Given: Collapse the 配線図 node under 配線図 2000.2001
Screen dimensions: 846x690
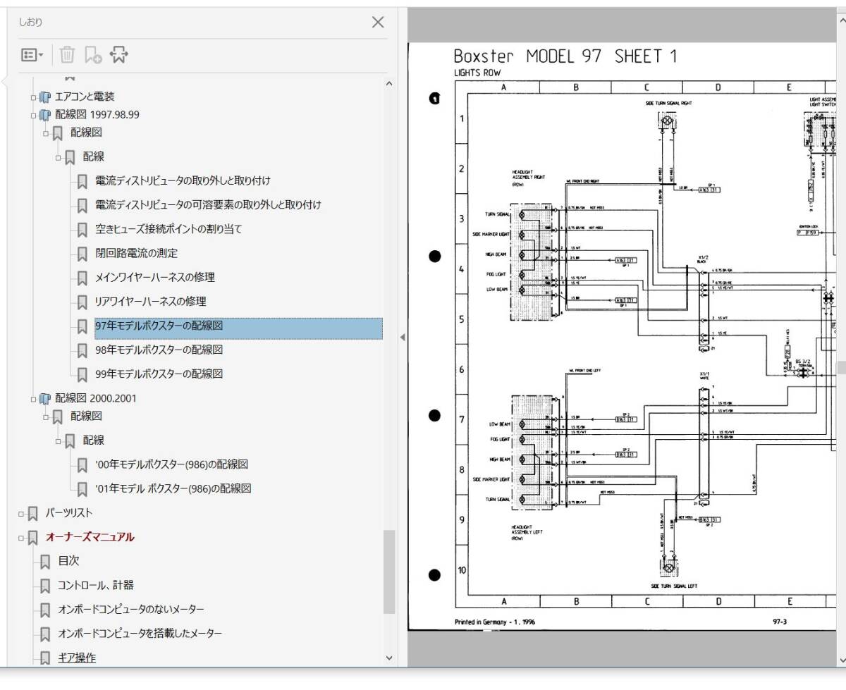Looking at the screenshot, I should coord(46,417).
